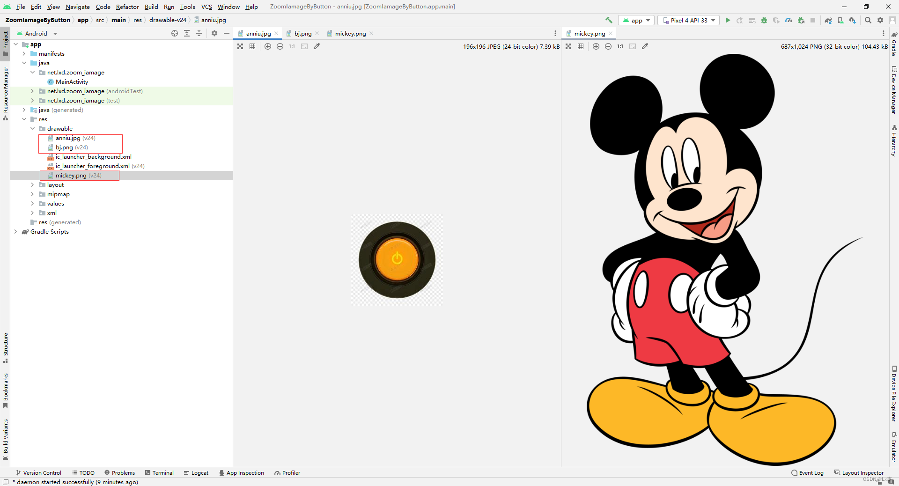The height and width of the screenshot is (486, 899).
Task: Pick color with anniu.jpg eyedropper tool
Action: [317, 46]
